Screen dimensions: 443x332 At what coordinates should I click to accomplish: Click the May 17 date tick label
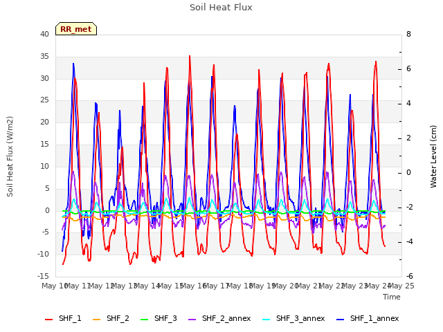coord(216,286)
